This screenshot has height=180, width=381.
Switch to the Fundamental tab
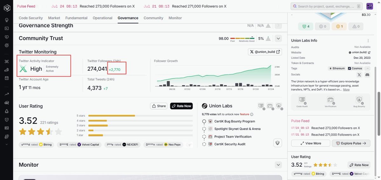[x=76, y=18]
